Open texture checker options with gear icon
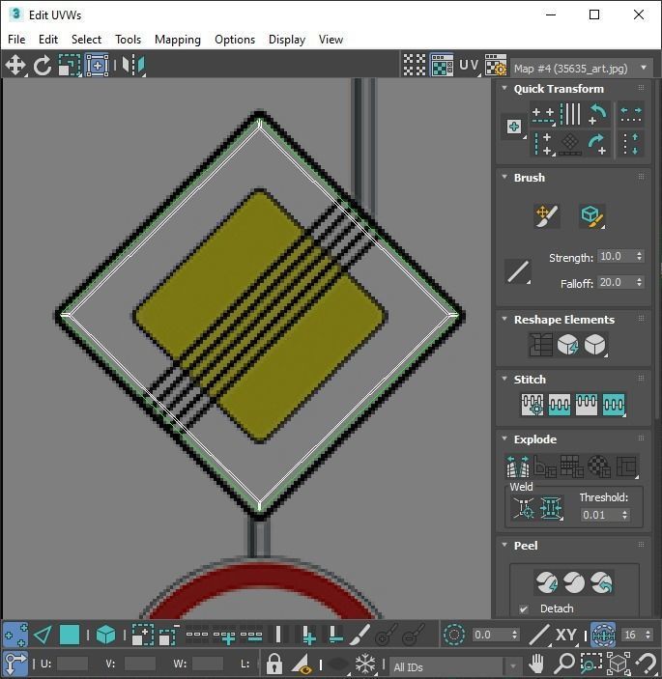The width and height of the screenshot is (662, 679). point(496,65)
